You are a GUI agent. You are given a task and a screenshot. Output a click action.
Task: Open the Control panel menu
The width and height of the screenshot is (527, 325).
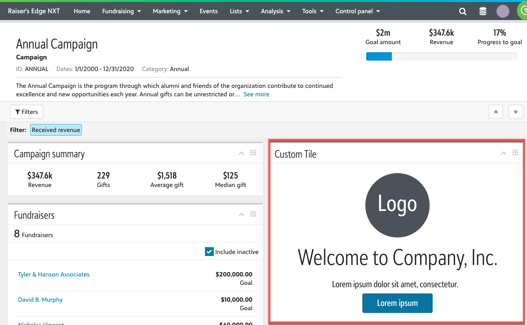click(x=357, y=11)
